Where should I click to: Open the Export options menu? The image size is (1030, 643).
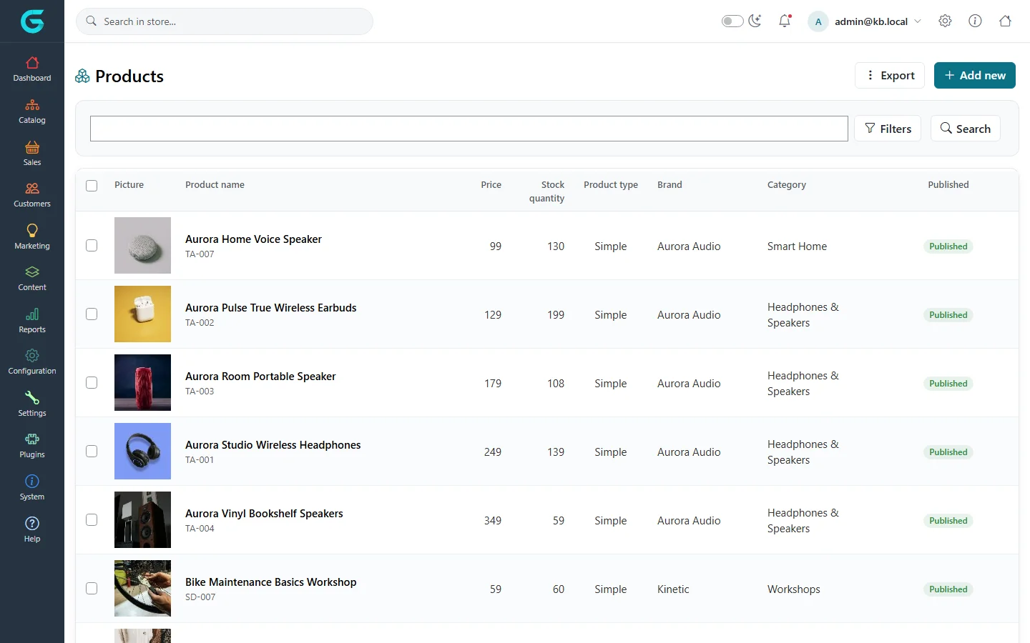click(890, 75)
